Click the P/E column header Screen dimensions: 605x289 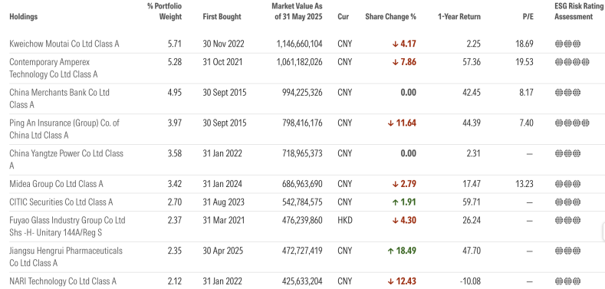[528, 17]
